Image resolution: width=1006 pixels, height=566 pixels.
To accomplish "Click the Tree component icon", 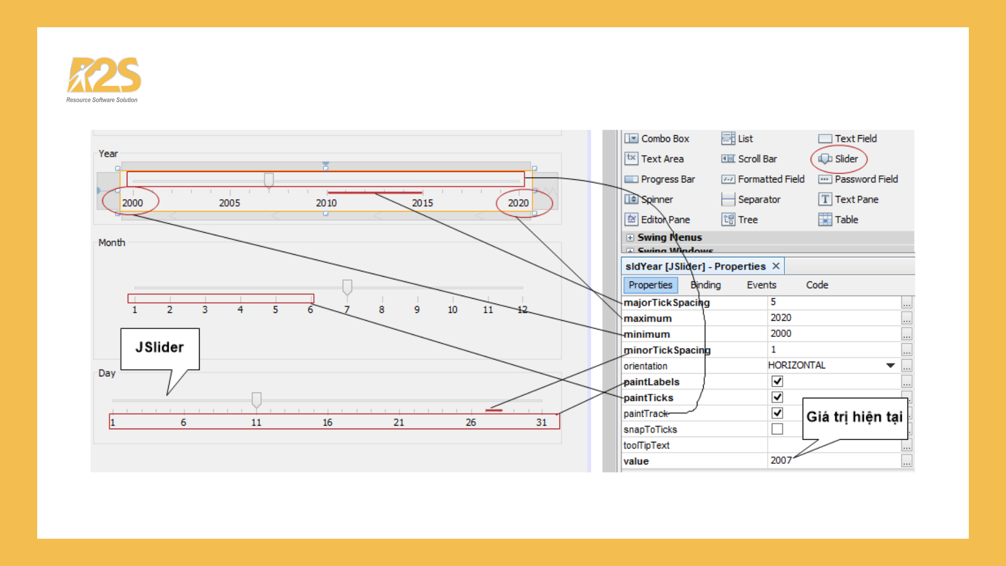I will (x=728, y=220).
